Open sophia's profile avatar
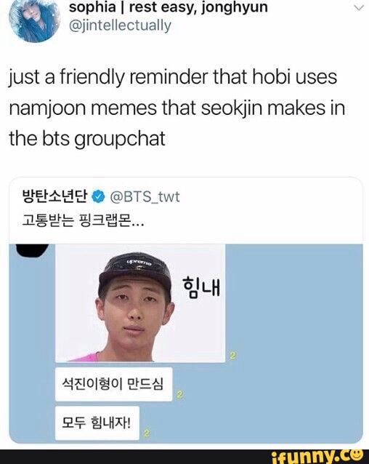The image size is (369, 464). 35,20
